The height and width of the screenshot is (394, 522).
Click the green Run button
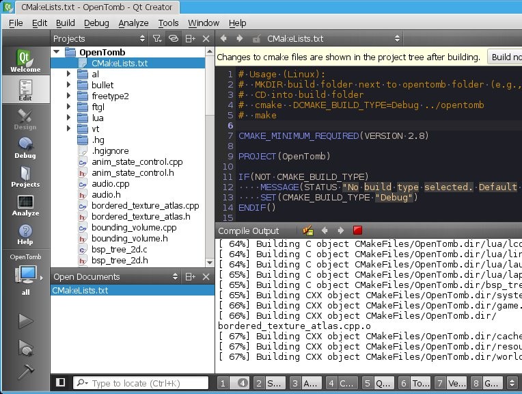click(26, 321)
